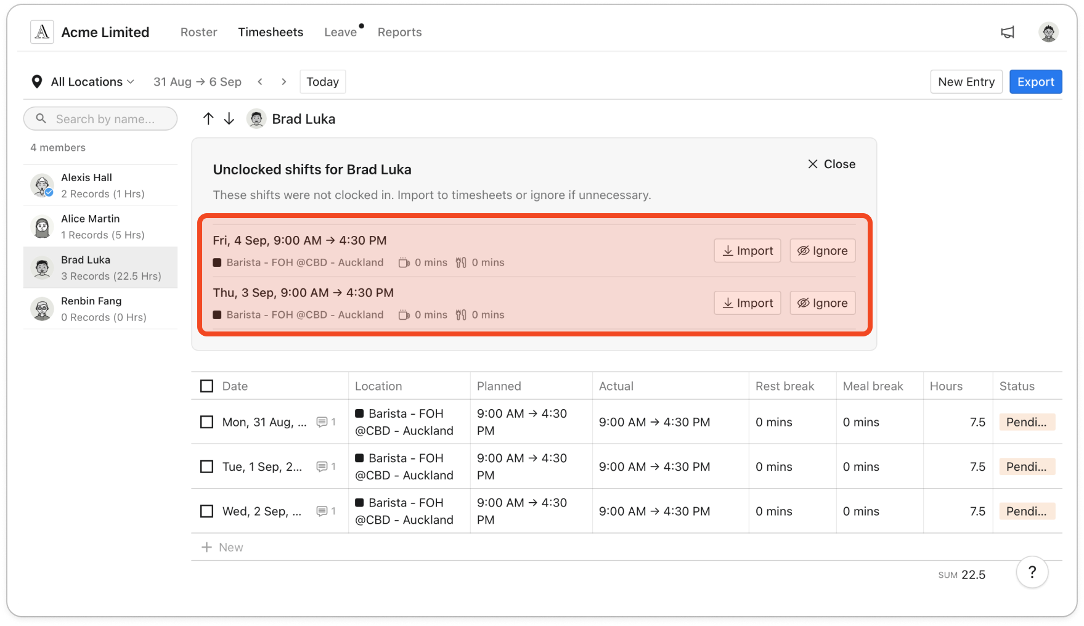This screenshot has height=626, width=1084.
Task: Open the Pending status on Mon, 31 Aug row
Action: click(x=1027, y=422)
